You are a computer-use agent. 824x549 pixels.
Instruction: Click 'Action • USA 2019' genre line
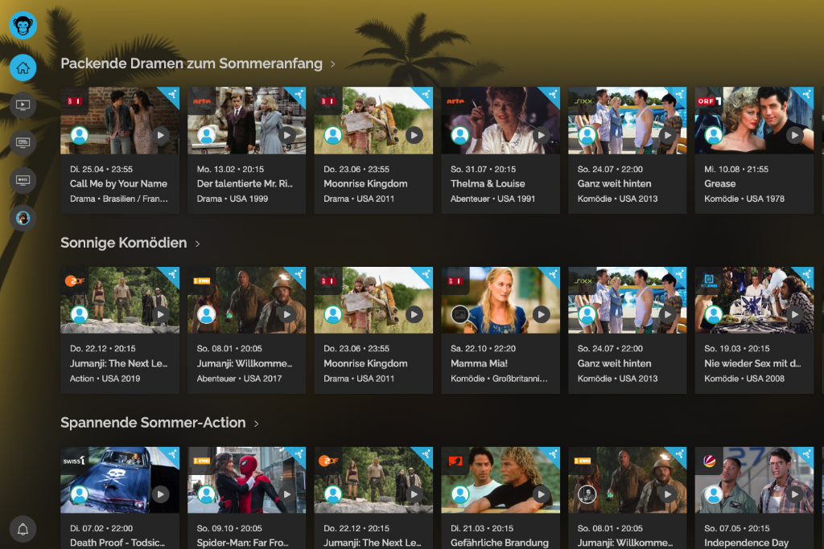coord(105,379)
